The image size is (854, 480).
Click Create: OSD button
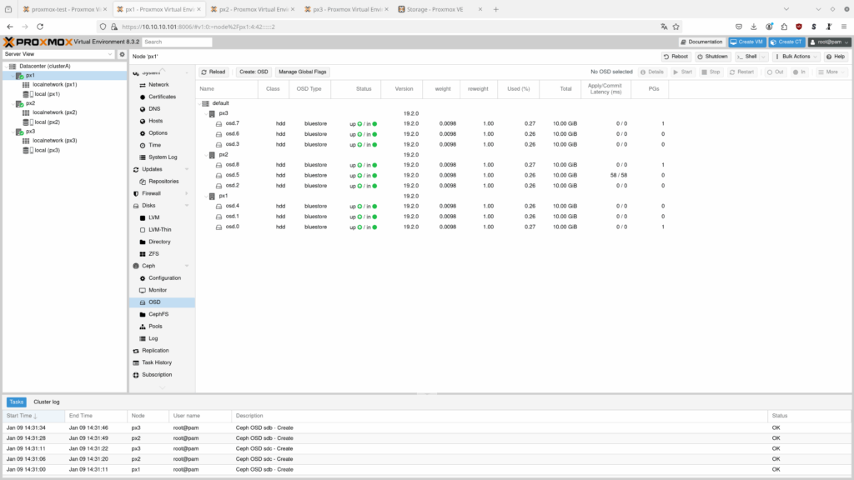pos(254,72)
